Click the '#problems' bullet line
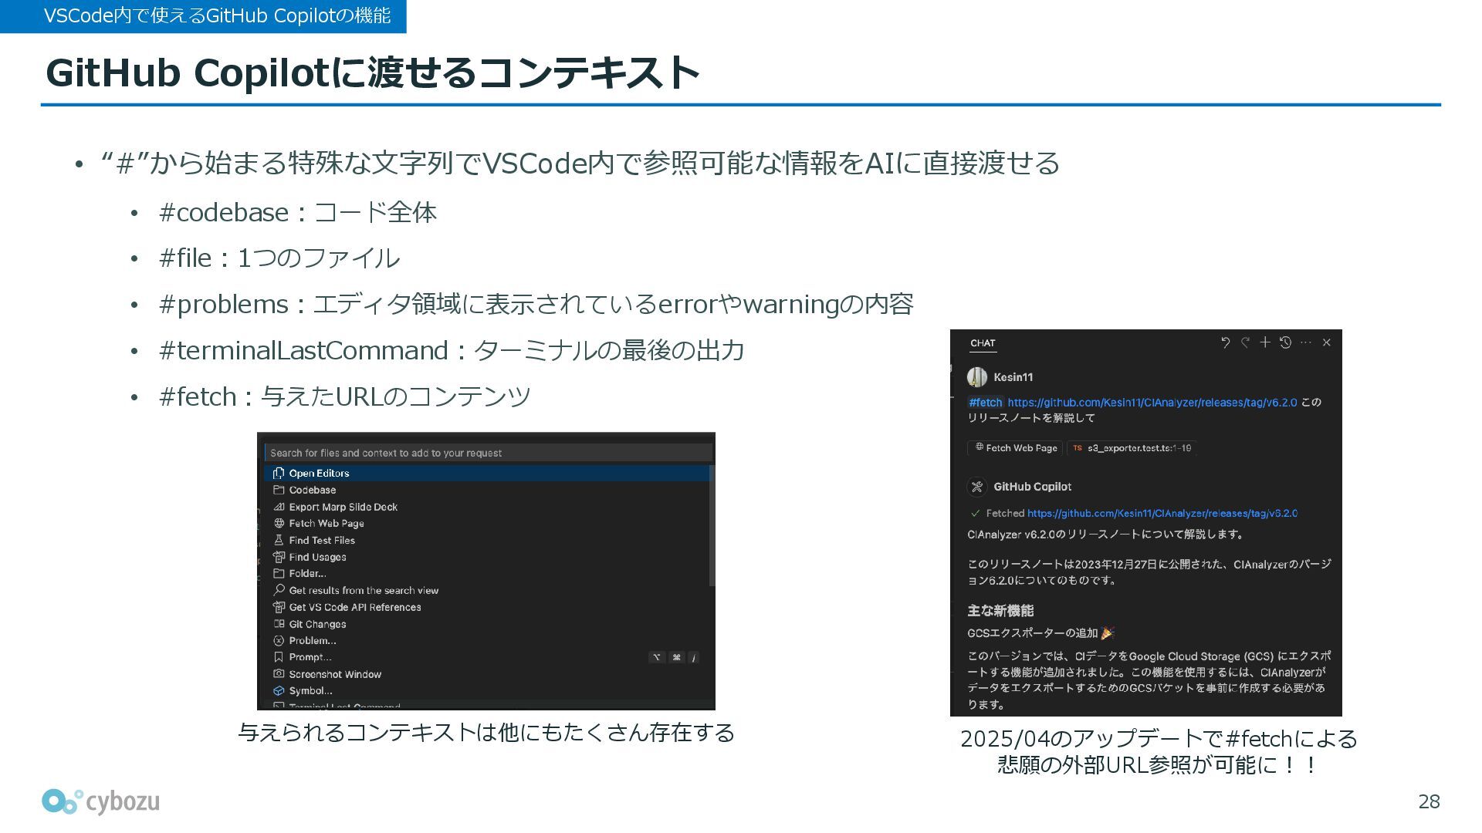 536,305
